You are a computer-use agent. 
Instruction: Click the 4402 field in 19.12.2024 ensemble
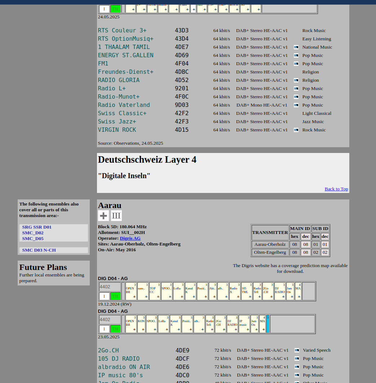(x=110, y=287)
